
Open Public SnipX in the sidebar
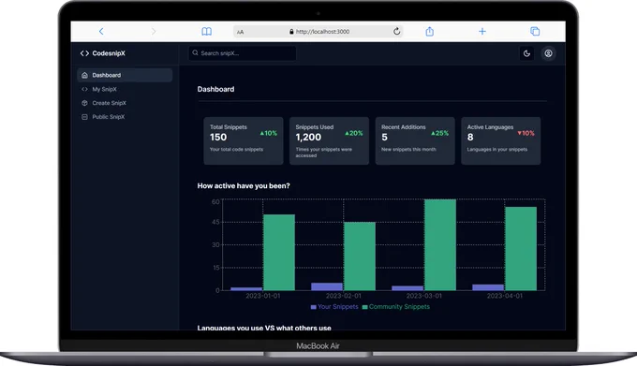coord(125,116)
